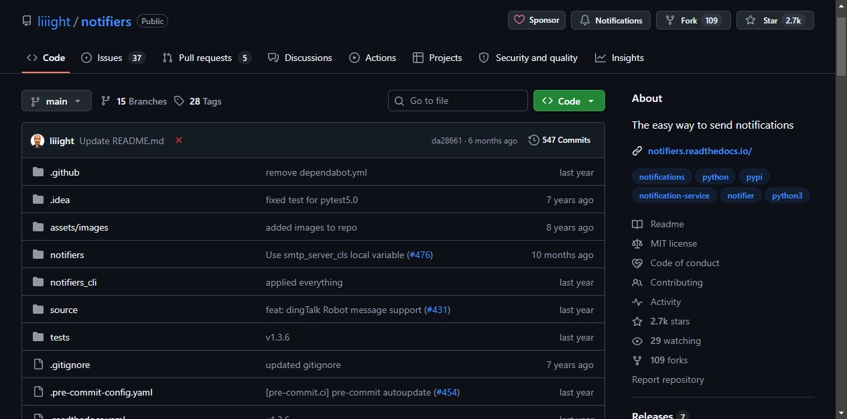Viewport: 847px width, 419px height.
Task: Select the notification-service topic tag
Action: pyautogui.click(x=674, y=196)
